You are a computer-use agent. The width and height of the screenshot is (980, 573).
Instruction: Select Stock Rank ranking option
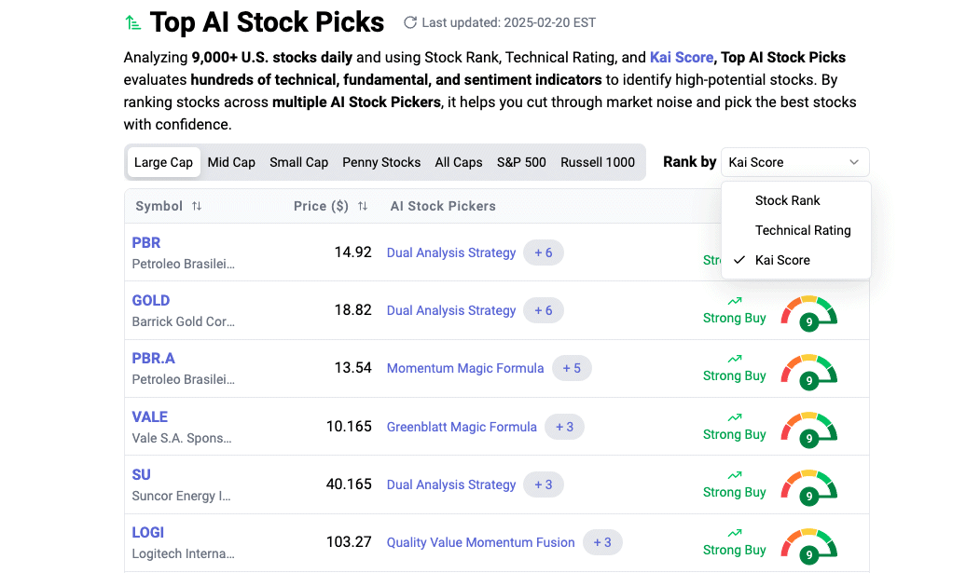coord(787,200)
